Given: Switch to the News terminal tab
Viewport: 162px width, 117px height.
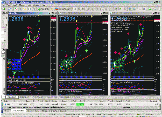Looking at the screenshot, I should pyautogui.click(x=30, y=111).
